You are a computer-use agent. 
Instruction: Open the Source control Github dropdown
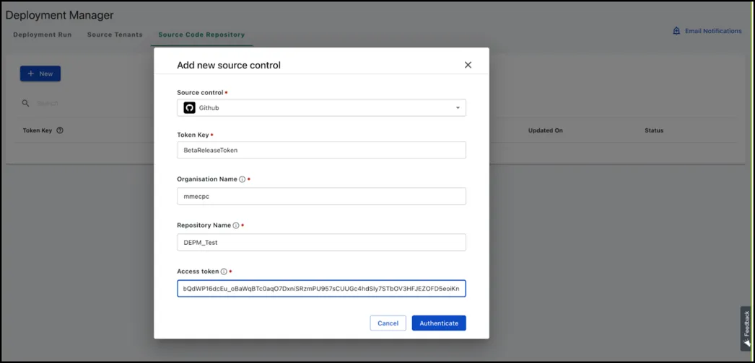(321, 107)
